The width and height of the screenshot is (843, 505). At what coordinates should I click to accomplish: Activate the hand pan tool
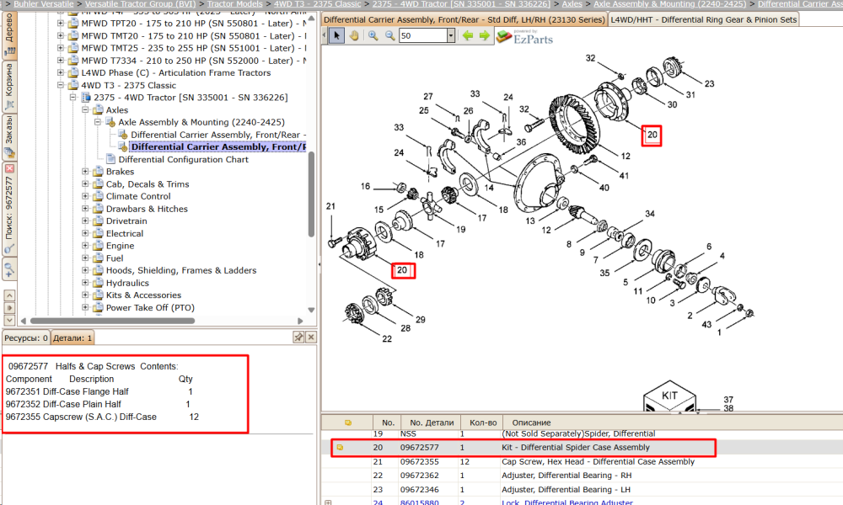[x=354, y=36]
